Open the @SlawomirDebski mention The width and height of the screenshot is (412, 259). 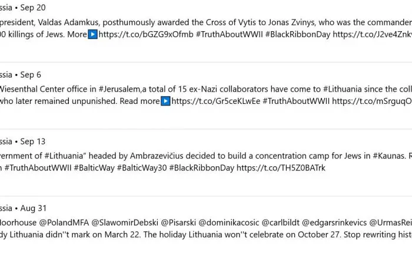click(x=125, y=223)
